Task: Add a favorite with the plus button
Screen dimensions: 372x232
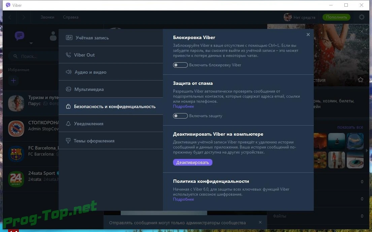Action: 13,81
